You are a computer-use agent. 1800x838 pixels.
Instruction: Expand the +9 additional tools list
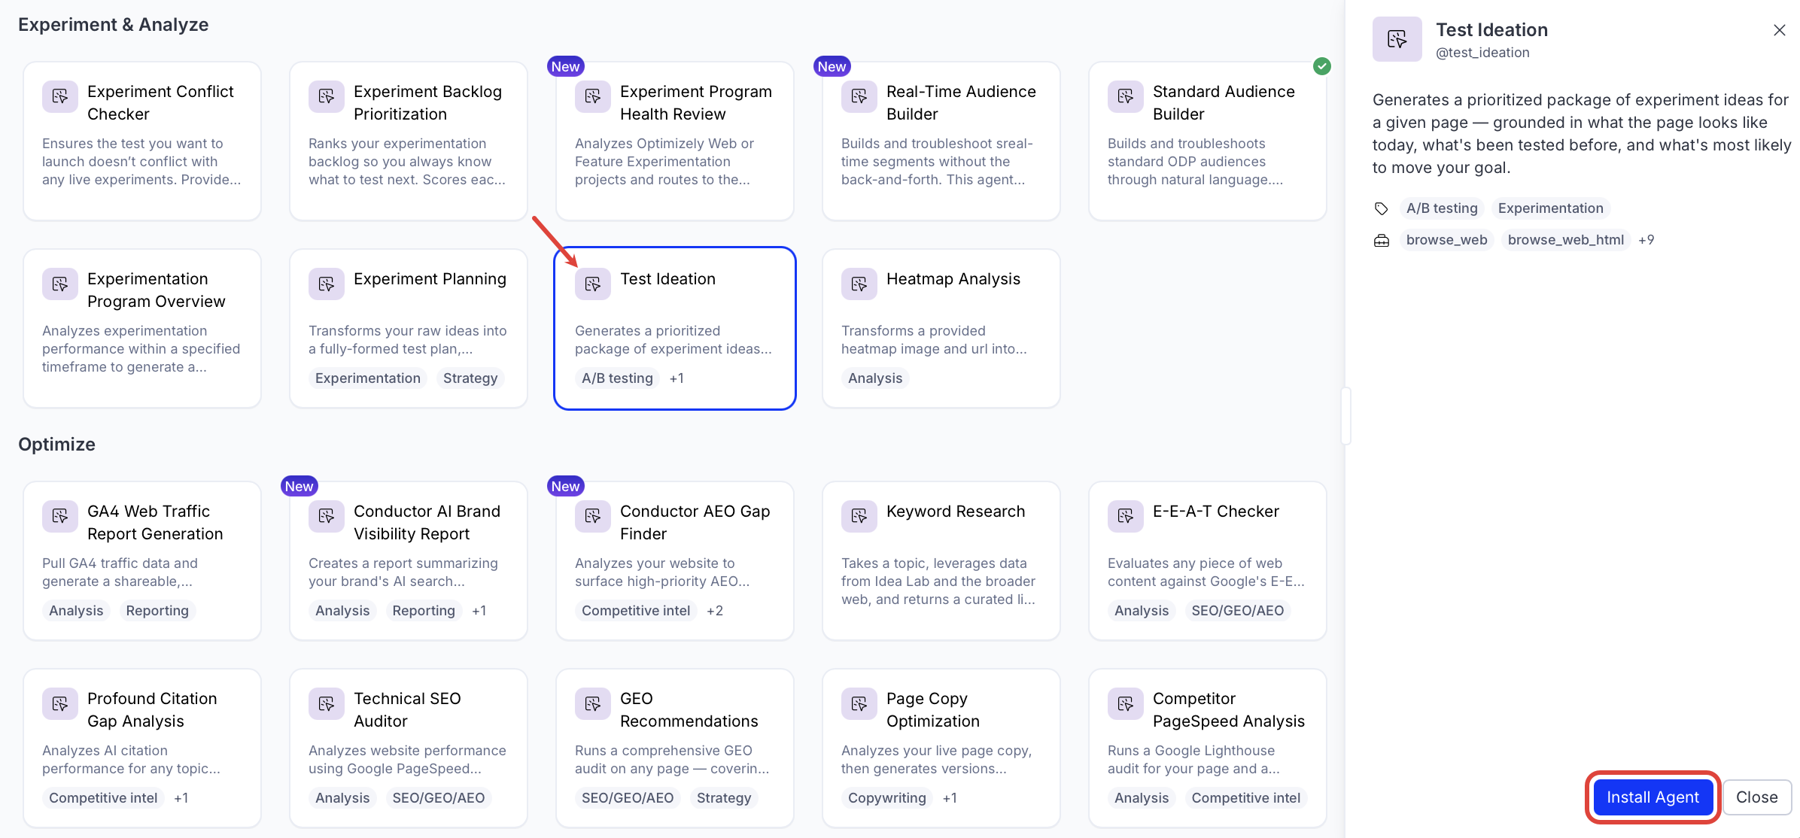click(1646, 240)
